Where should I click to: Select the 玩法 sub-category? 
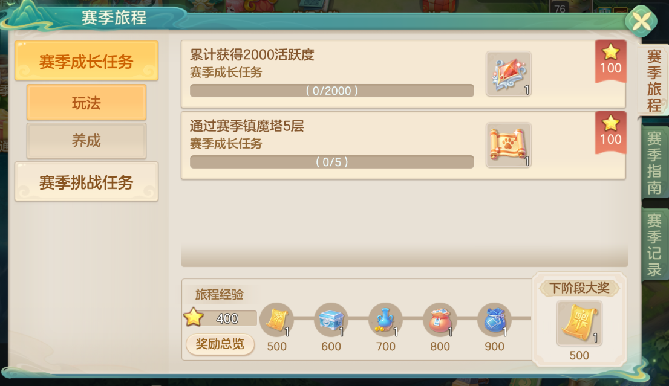click(x=86, y=103)
